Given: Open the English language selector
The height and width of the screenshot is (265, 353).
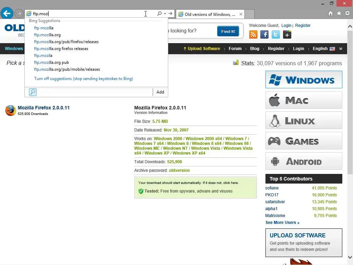Looking at the screenshot, I should click(324, 49).
